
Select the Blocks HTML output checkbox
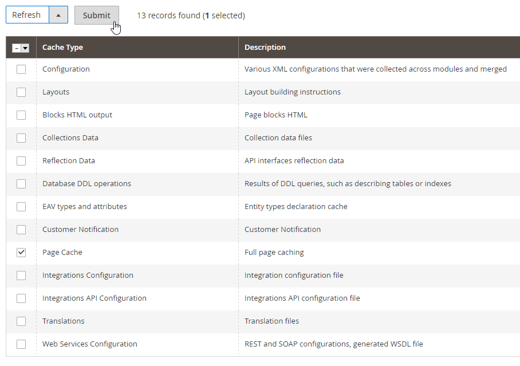(21, 115)
